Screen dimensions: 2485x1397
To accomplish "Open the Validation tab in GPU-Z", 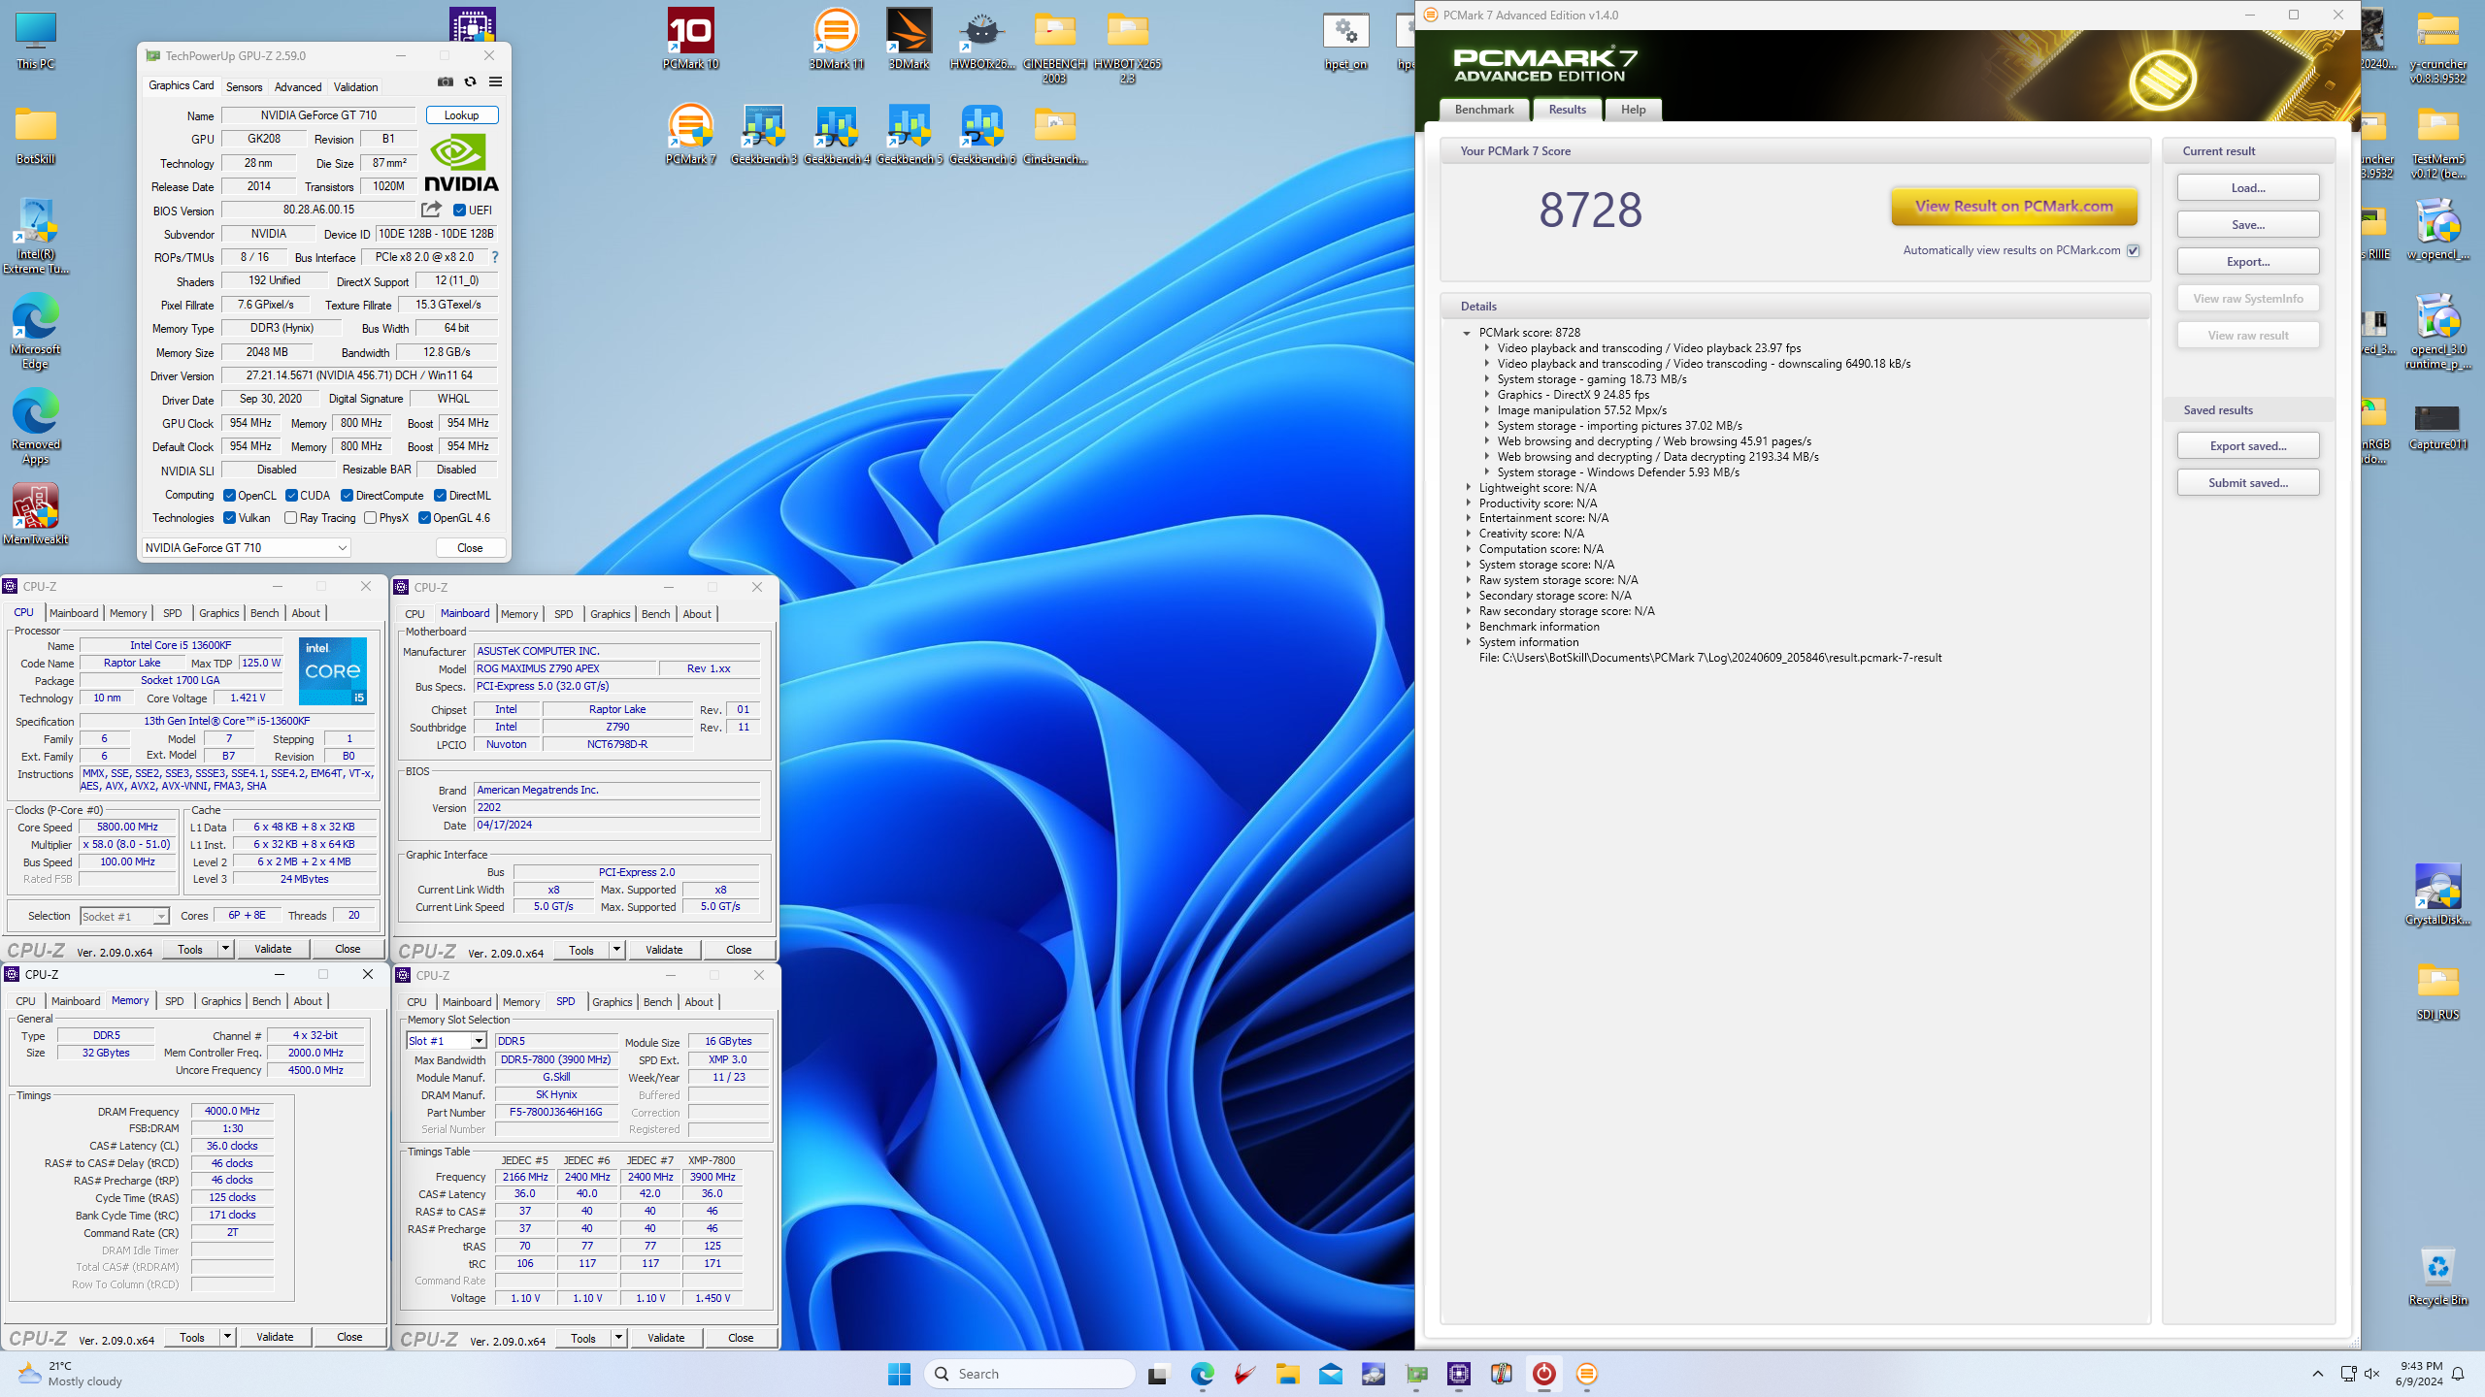I will 355,86.
